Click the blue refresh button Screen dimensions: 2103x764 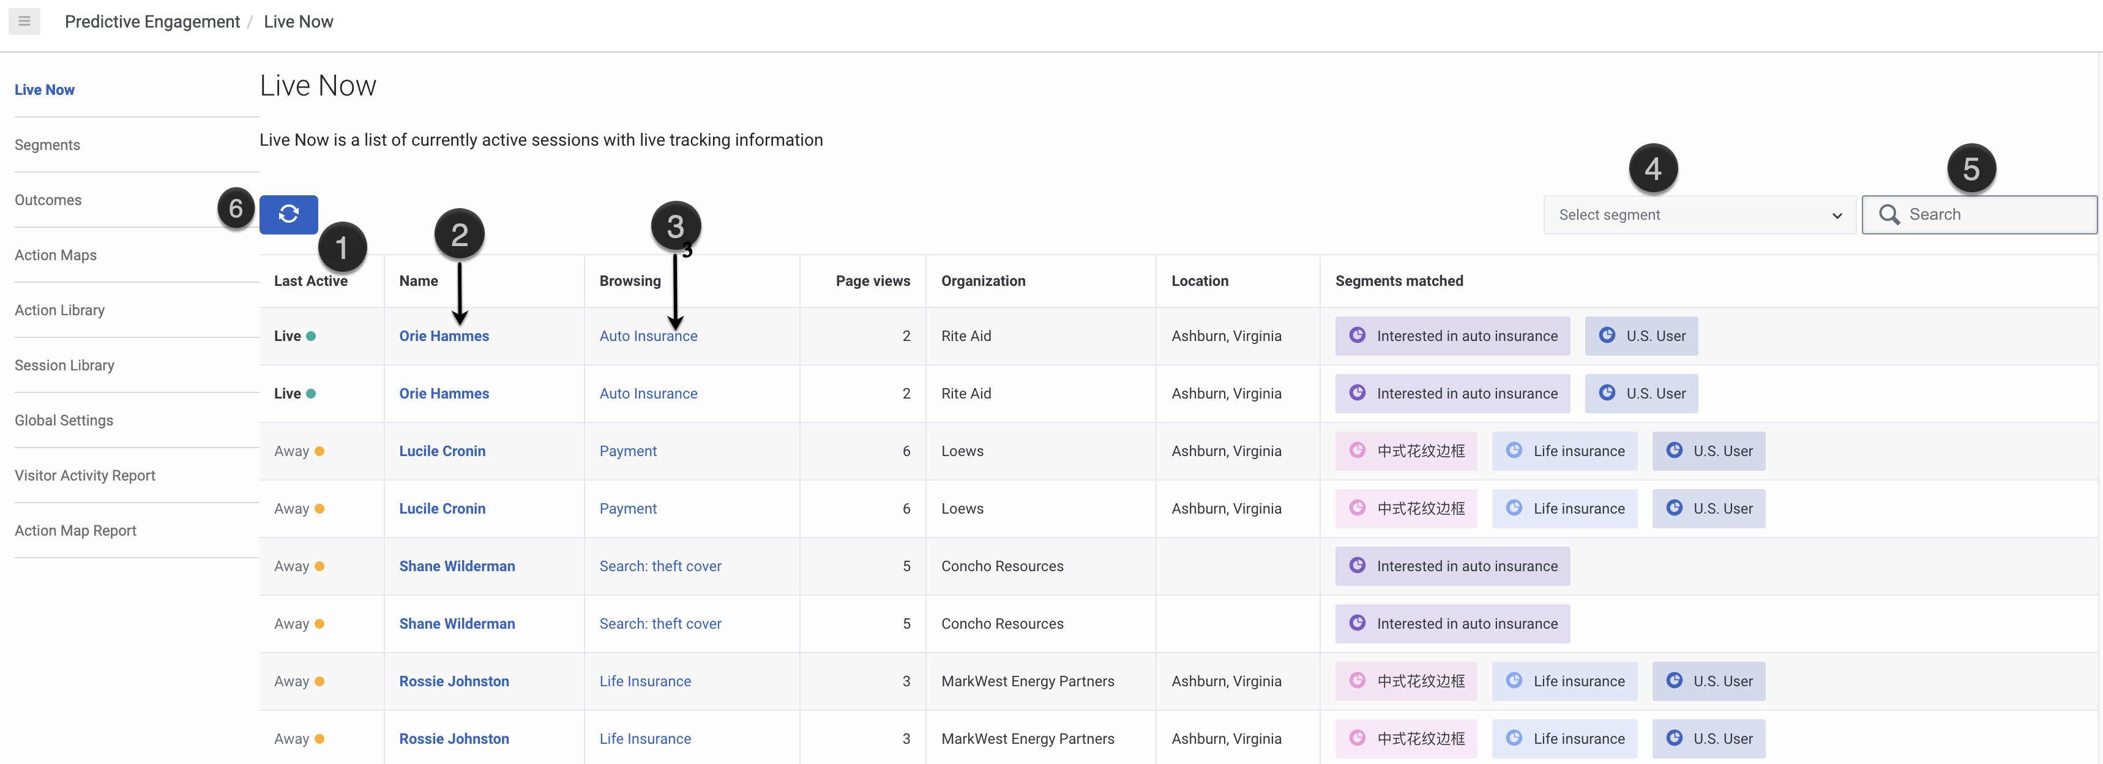288,214
